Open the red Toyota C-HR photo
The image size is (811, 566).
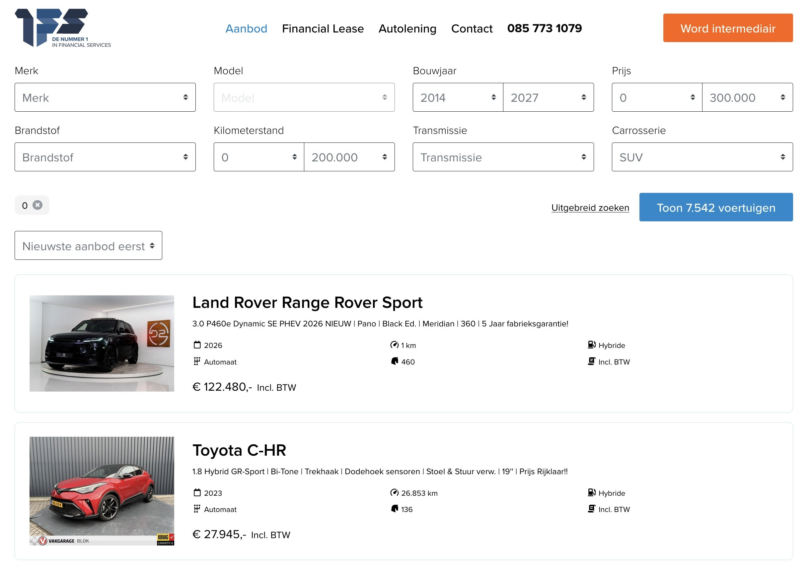[102, 490]
